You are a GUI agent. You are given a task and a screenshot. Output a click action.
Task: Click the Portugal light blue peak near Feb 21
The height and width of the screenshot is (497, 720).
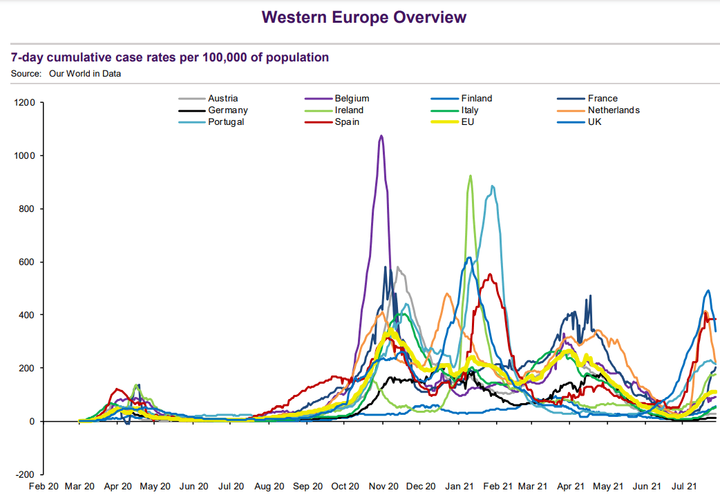[492, 187]
